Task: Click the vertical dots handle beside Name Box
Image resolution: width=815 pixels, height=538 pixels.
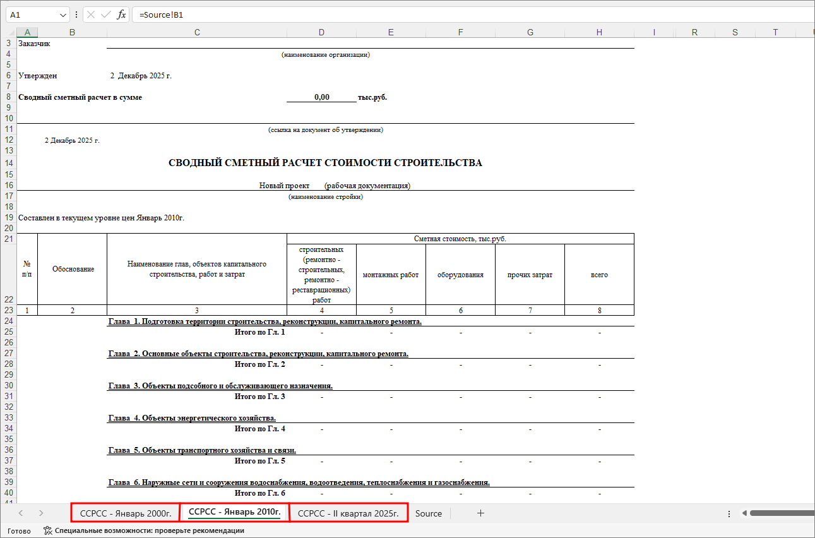Action: tap(76, 15)
